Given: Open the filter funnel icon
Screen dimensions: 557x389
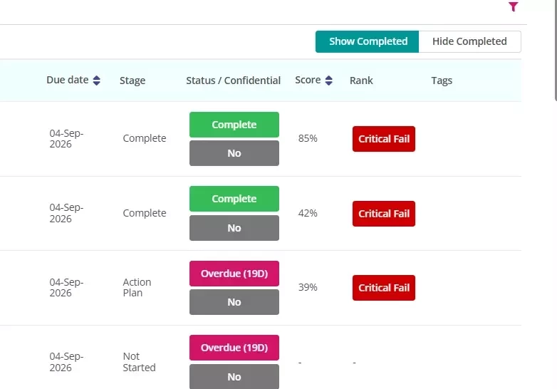Looking at the screenshot, I should (x=514, y=6).
